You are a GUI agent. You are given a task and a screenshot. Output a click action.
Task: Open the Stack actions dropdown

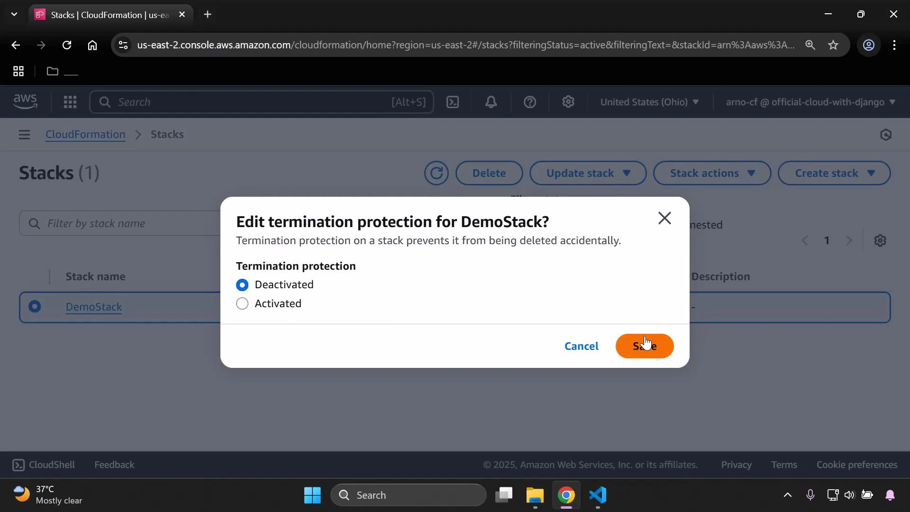711,173
